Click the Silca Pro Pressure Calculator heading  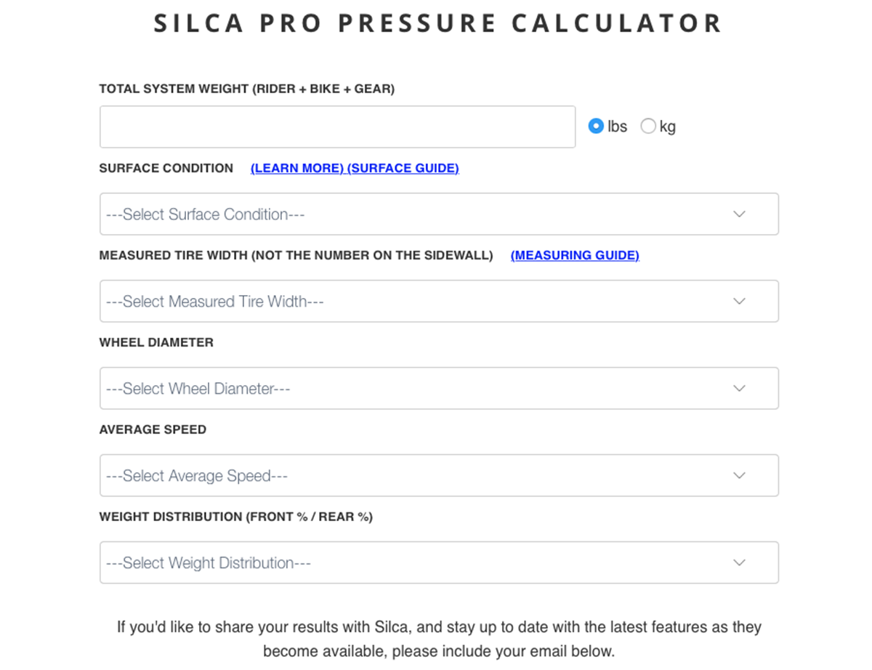(438, 23)
